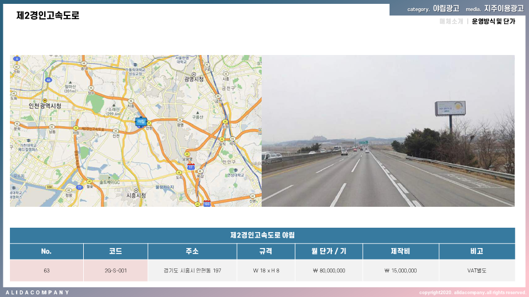Click the 지주이용광고 media label
529x297 pixels.
504,9
